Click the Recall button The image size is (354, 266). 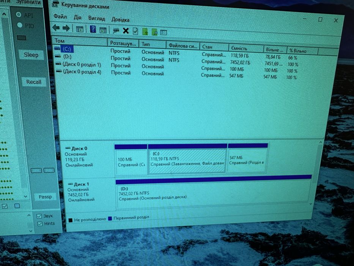pos(34,82)
